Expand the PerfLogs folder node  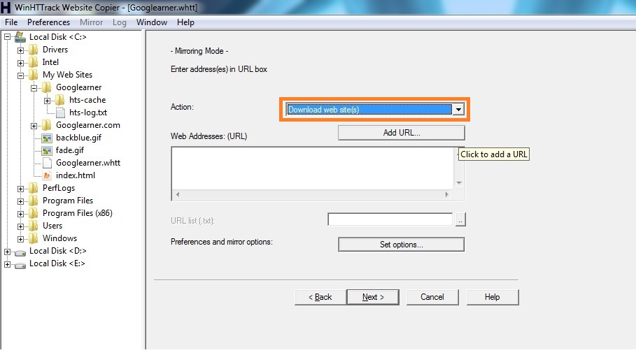point(21,189)
